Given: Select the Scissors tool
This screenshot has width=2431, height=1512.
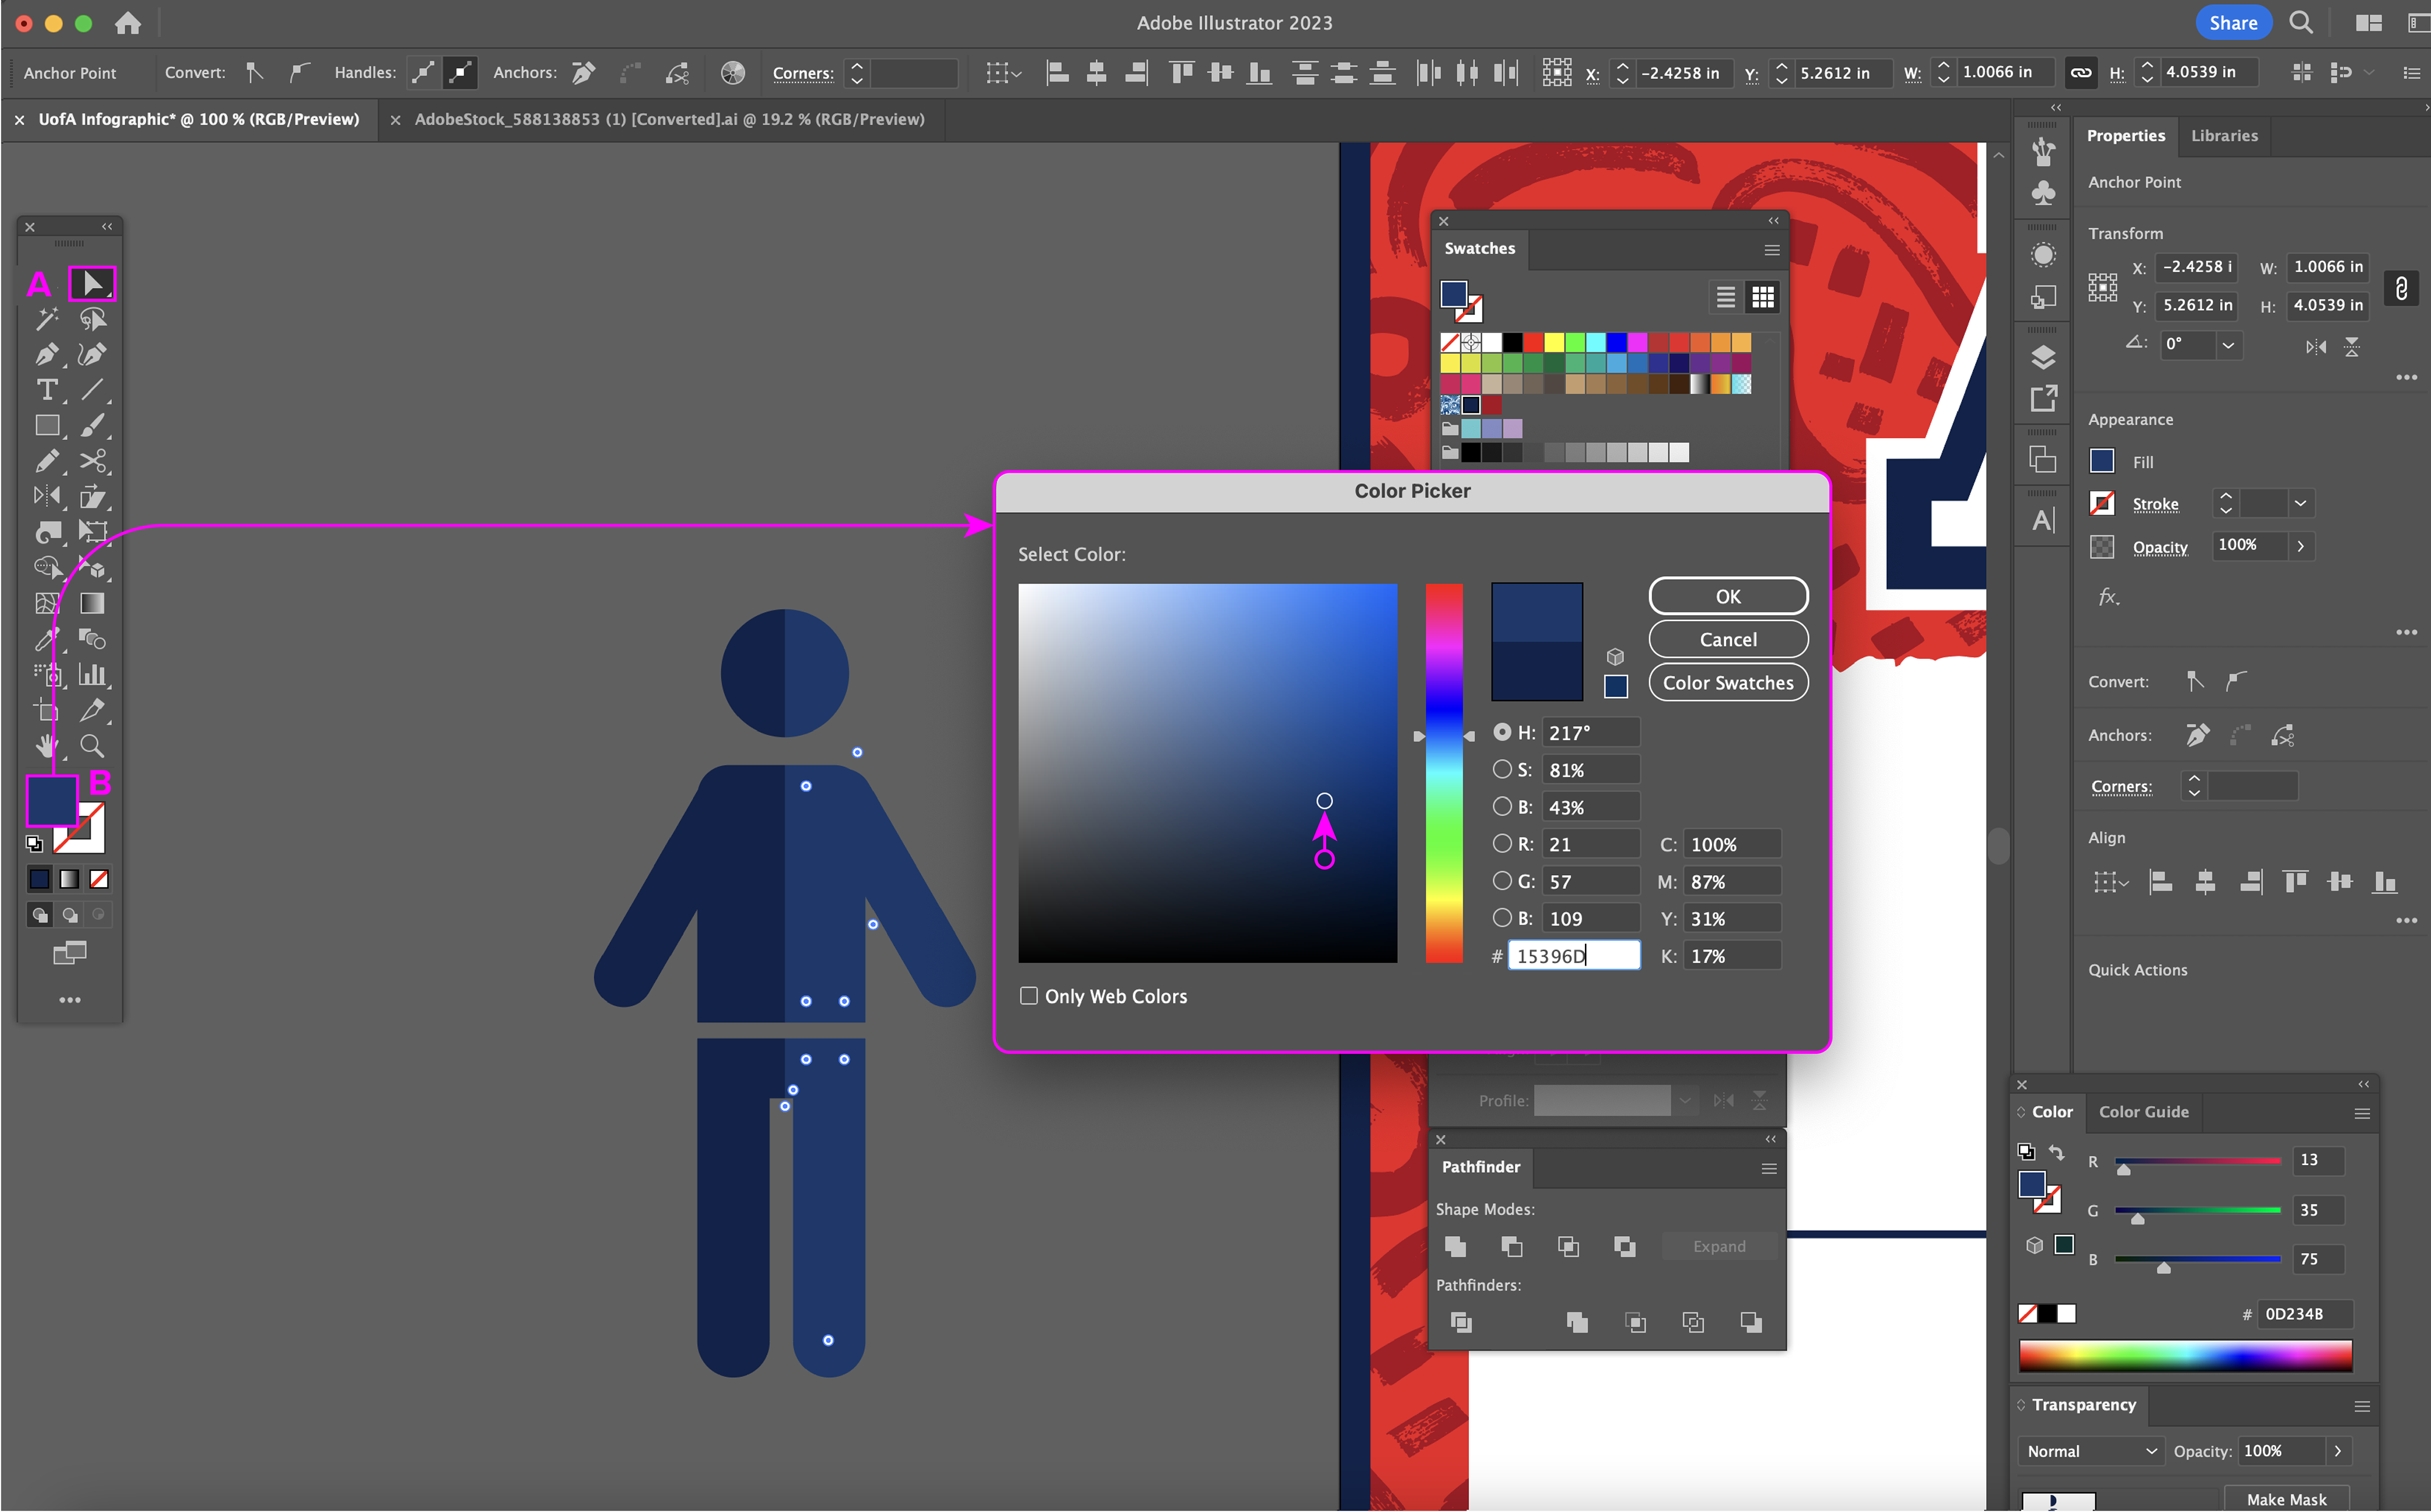Looking at the screenshot, I should click(92, 461).
